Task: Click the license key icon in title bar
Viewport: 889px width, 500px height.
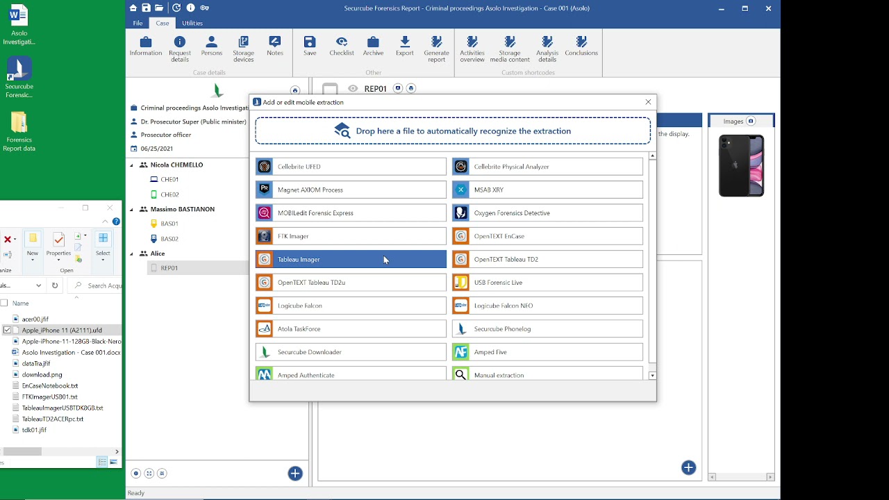Action: coord(205,8)
